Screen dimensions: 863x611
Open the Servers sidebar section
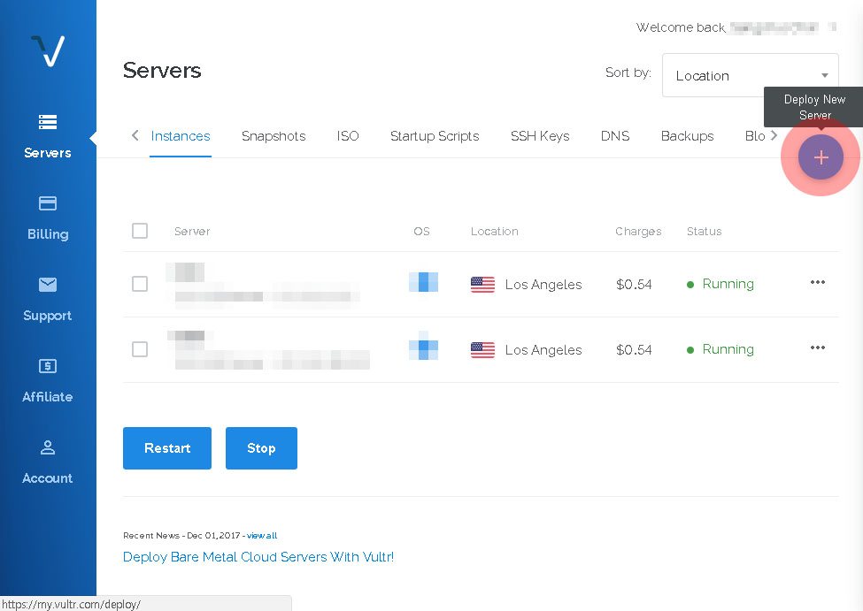click(48, 136)
